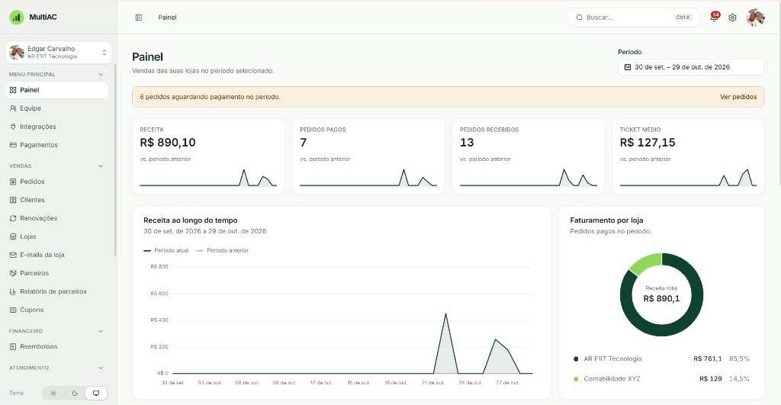The height and width of the screenshot is (405, 781).
Task: Focus the Buscar search field
Action: click(634, 18)
